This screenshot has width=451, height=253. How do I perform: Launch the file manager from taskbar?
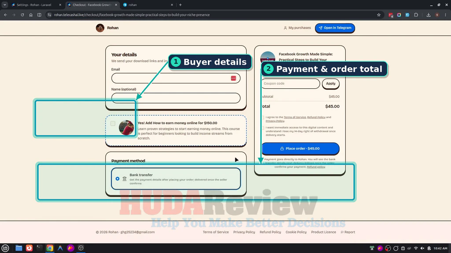click(18, 248)
